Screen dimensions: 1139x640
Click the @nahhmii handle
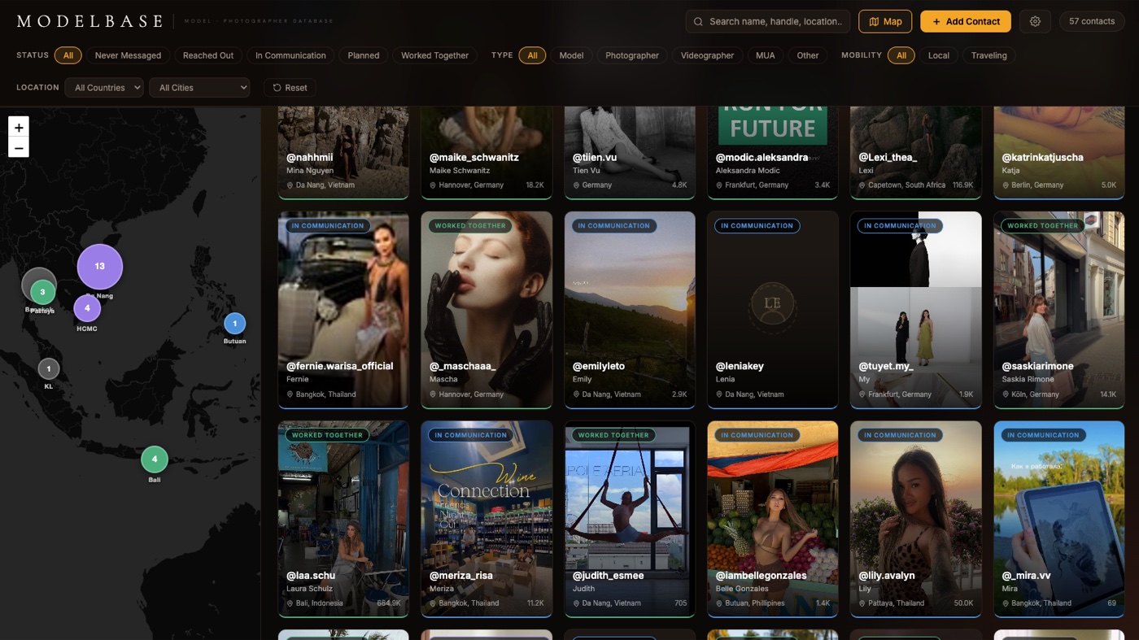(310, 157)
